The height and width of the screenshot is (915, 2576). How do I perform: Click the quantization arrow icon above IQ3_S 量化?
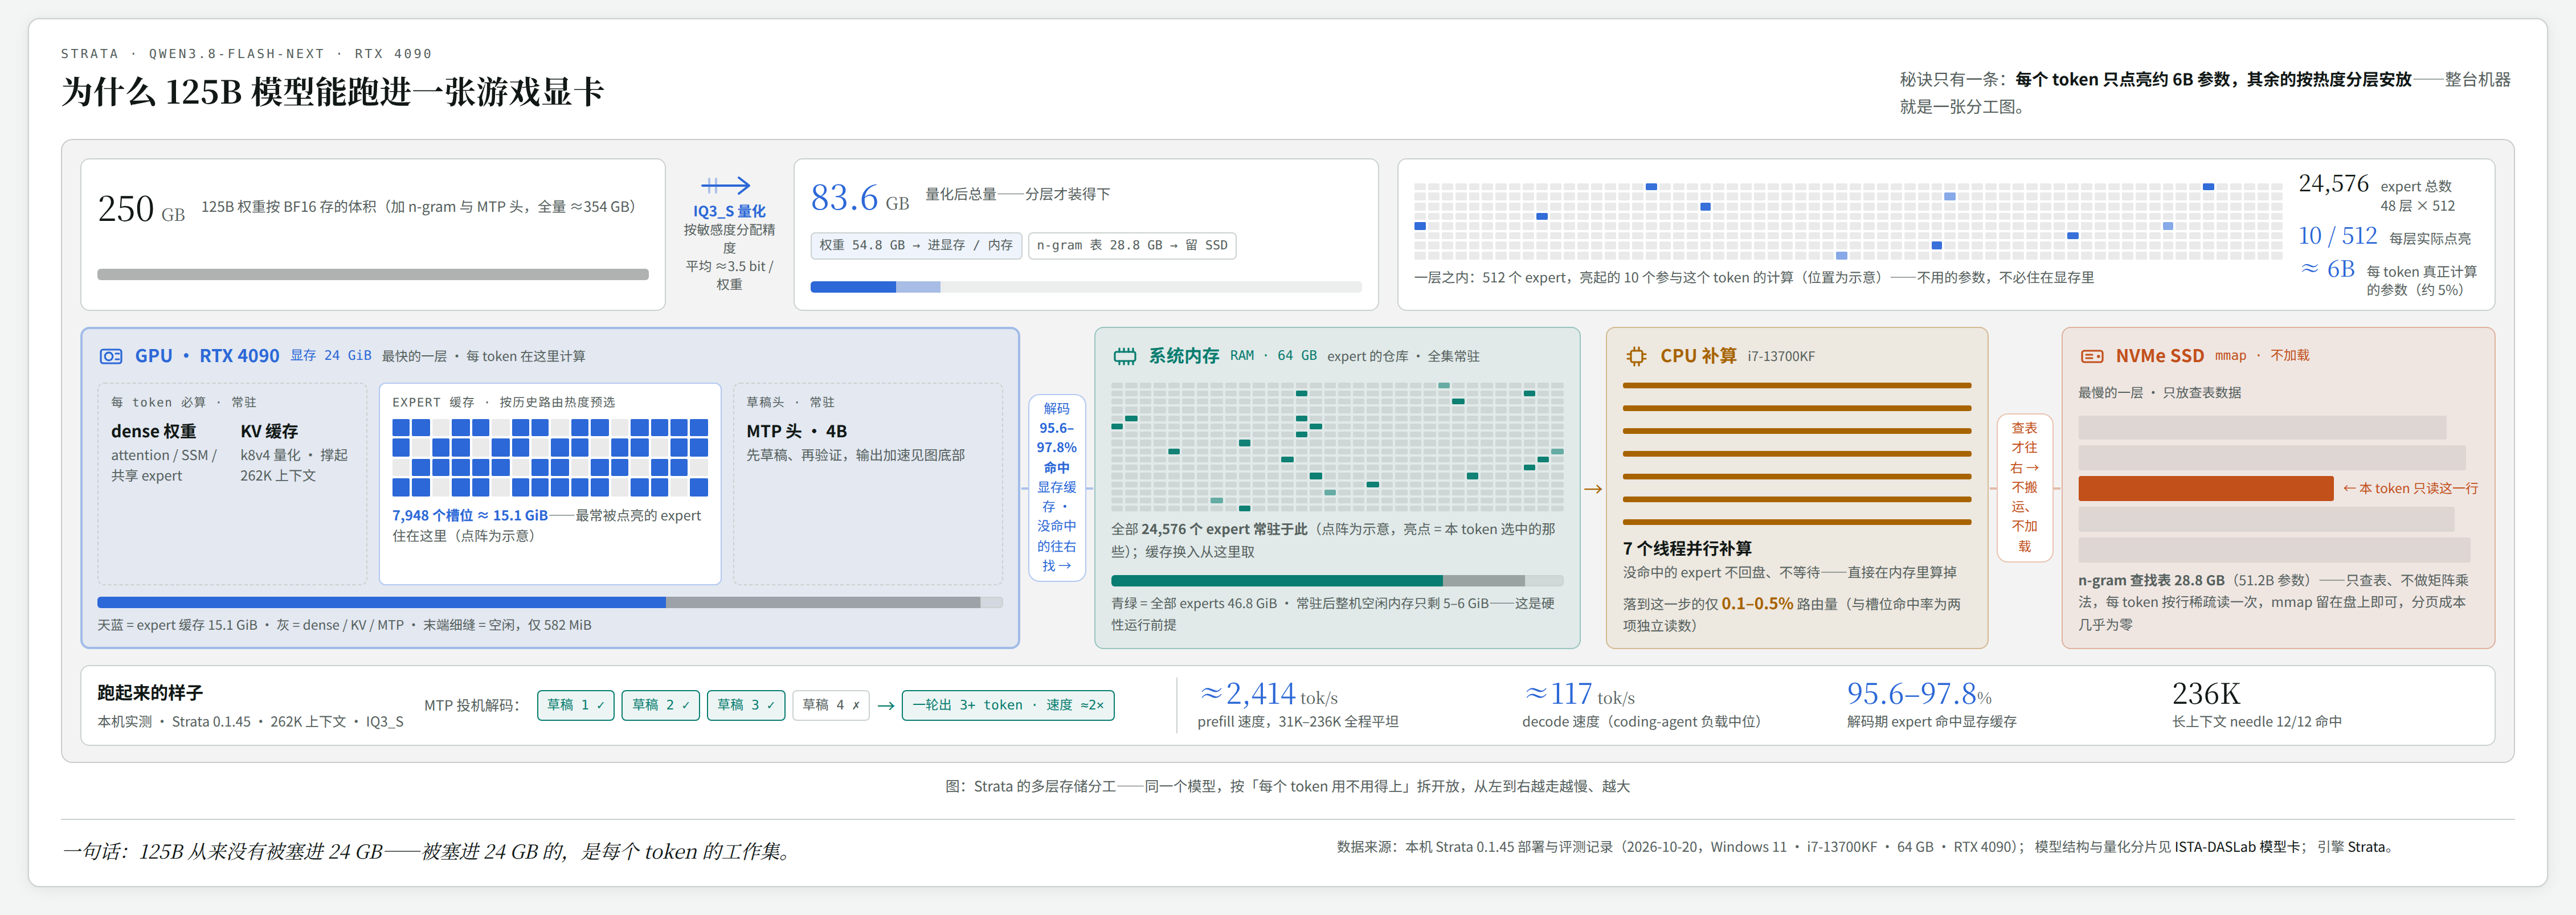click(x=726, y=185)
